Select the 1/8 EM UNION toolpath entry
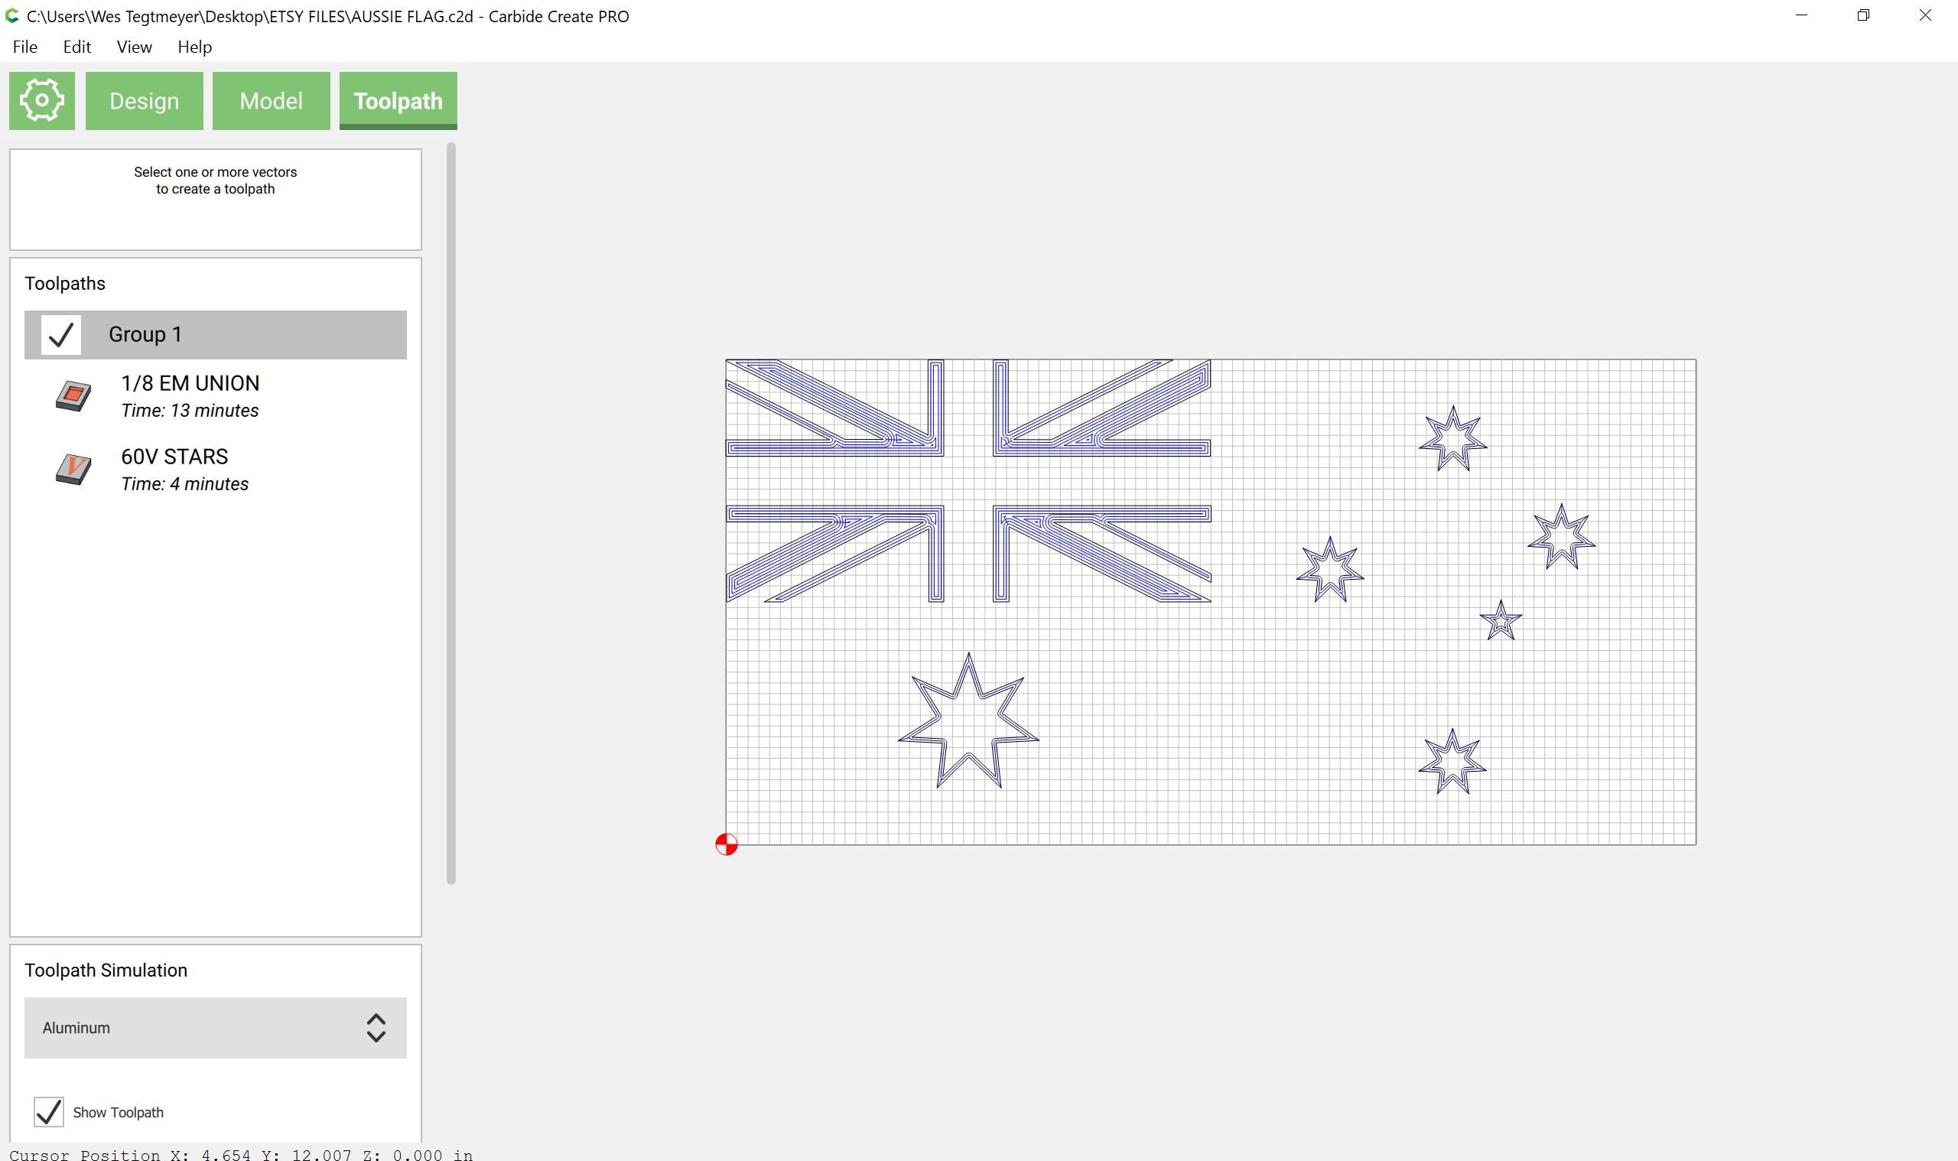The width and height of the screenshot is (1958, 1161). click(x=190, y=382)
